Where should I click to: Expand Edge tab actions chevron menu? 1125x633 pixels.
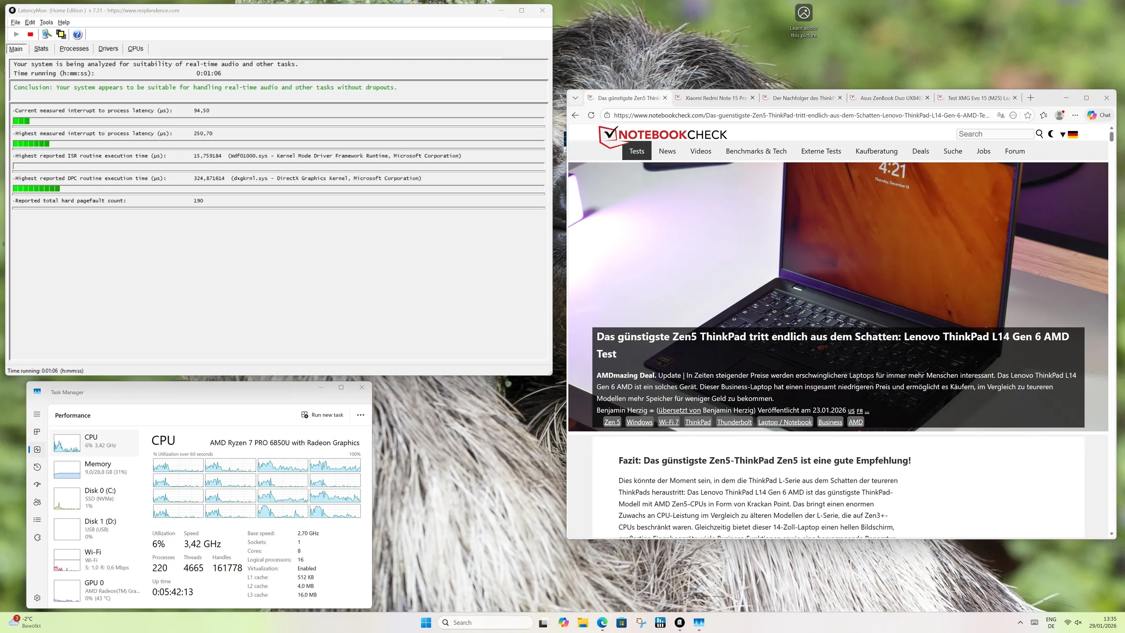575,98
